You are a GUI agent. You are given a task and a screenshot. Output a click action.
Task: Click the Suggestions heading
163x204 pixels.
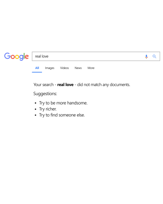pyautogui.click(x=45, y=94)
